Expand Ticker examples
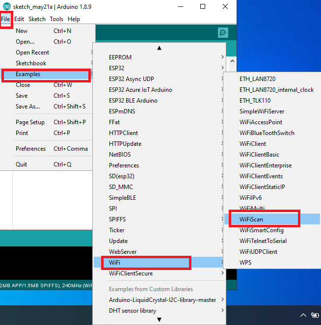The height and width of the screenshot is (325, 321). [159, 230]
